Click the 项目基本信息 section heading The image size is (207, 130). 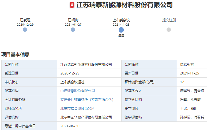(15, 54)
